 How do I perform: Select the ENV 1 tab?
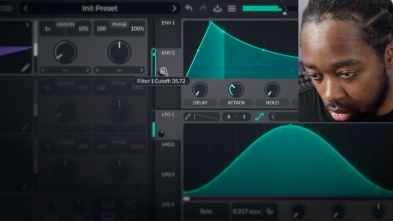168,23
